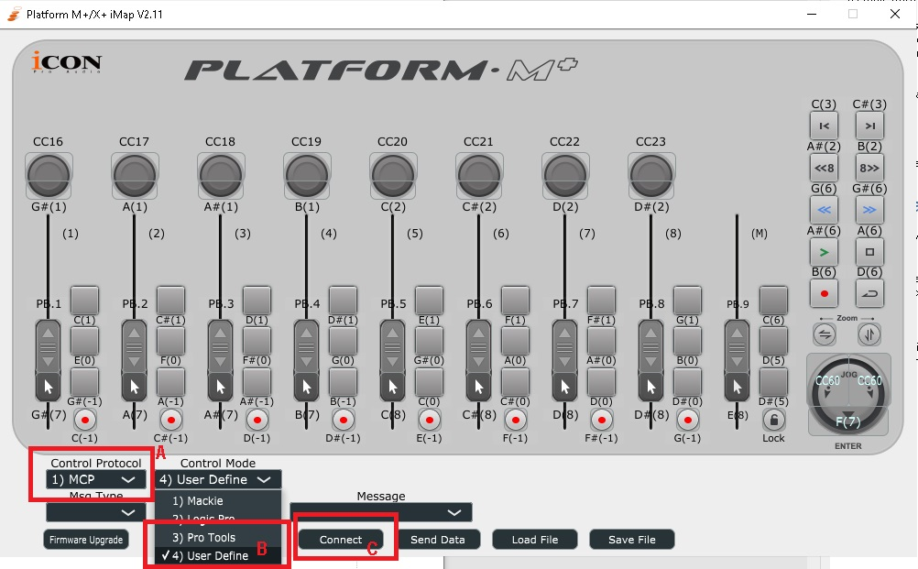Click the CC16 rotary knob
Image resolution: width=918 pixels, height=569 pixels.
(x=49, y=175)
